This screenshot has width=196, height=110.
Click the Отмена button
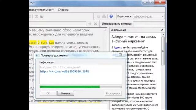tap(66, 93)
